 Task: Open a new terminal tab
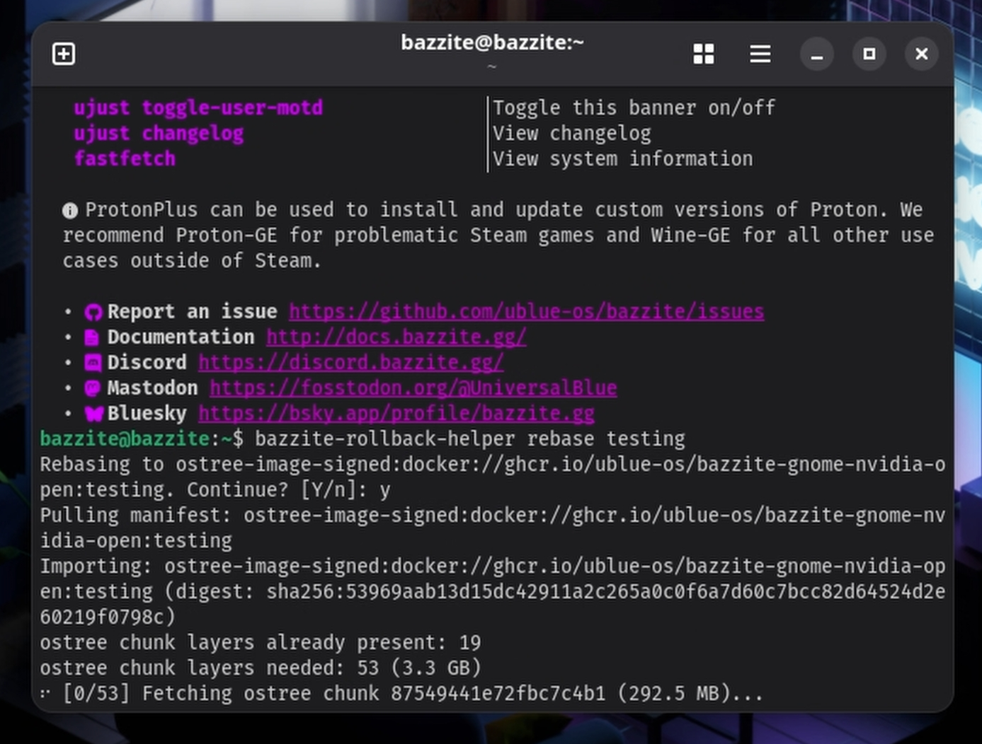(x=64, y=54)
